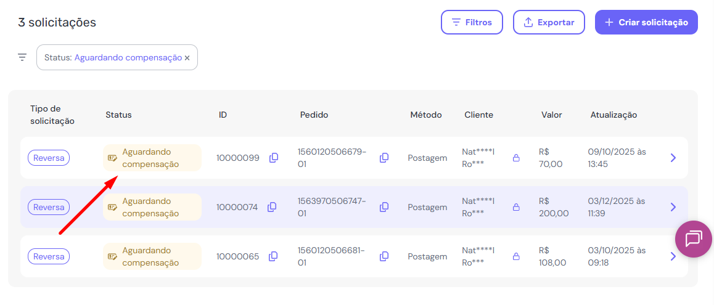Click Criar solicitação button
The image size is (714, 305).
point(646,22)
